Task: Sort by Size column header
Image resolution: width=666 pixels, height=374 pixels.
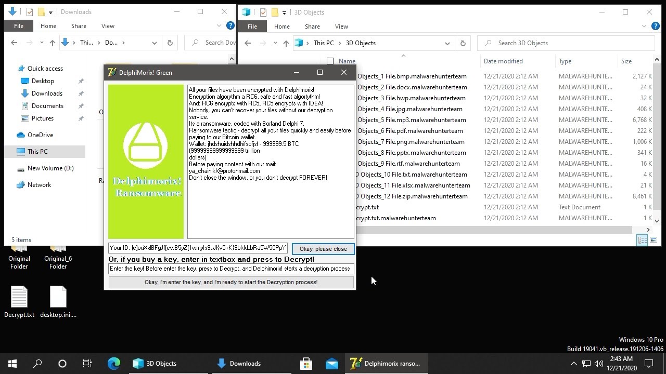Action: point(626,61)
